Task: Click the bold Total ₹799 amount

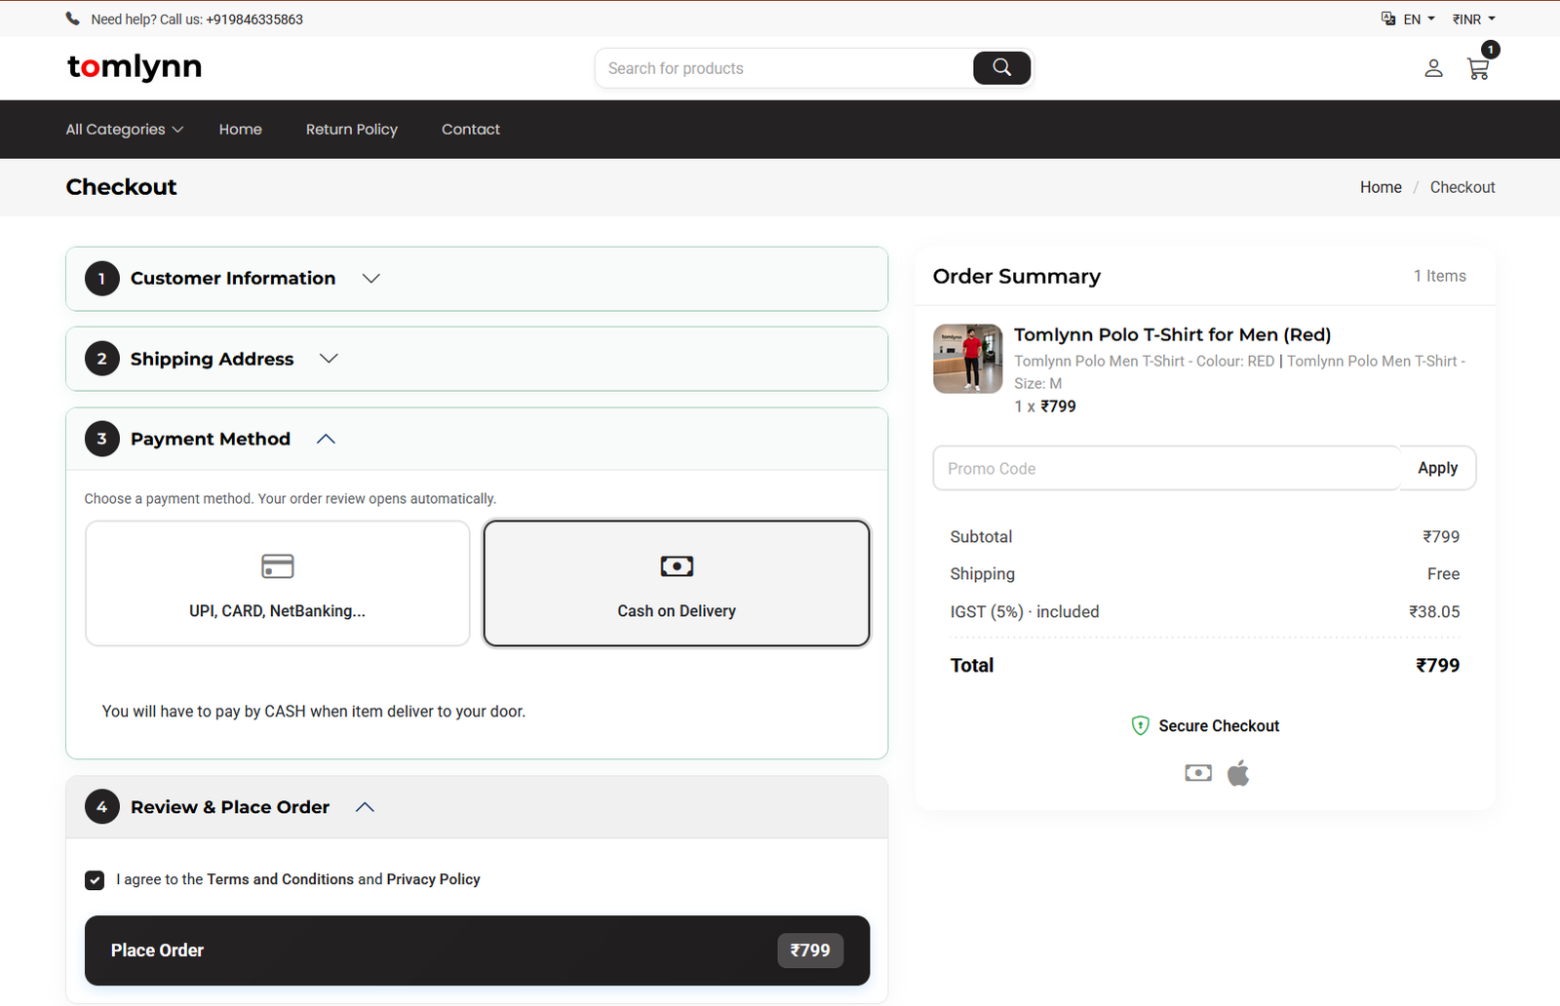Action: pyautogui.click(x=1437, y=665)
